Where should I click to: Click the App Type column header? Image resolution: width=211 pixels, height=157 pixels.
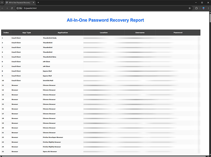pyautogui.click(x=27, y=33)
